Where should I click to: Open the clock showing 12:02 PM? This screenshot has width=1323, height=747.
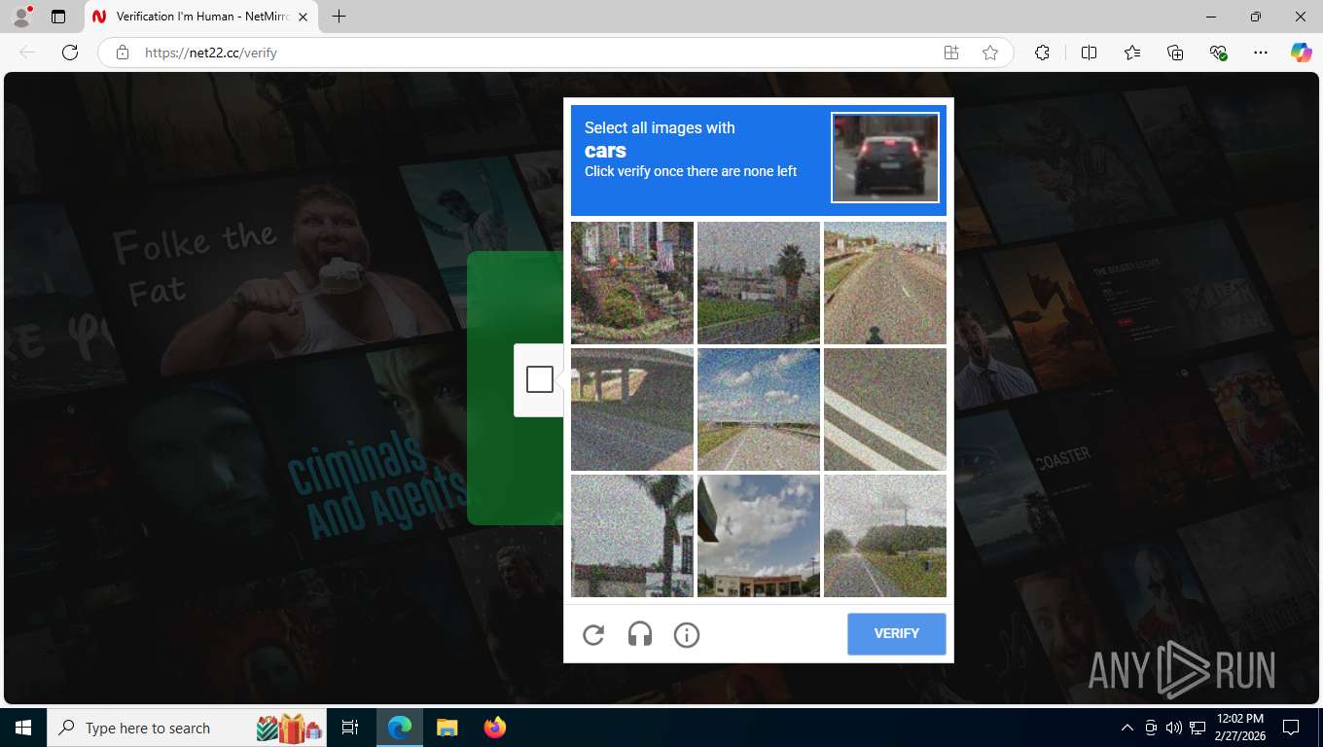pos(1239,728)
